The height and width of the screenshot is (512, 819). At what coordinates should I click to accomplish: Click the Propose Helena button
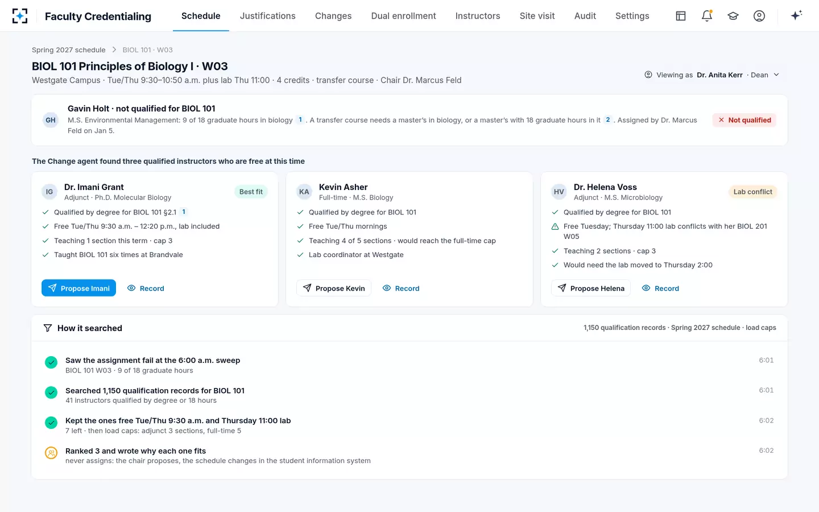point(591,288)
